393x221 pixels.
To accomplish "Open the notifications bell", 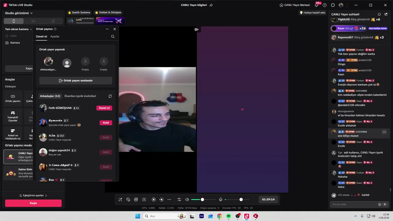I will pos(317,5).
